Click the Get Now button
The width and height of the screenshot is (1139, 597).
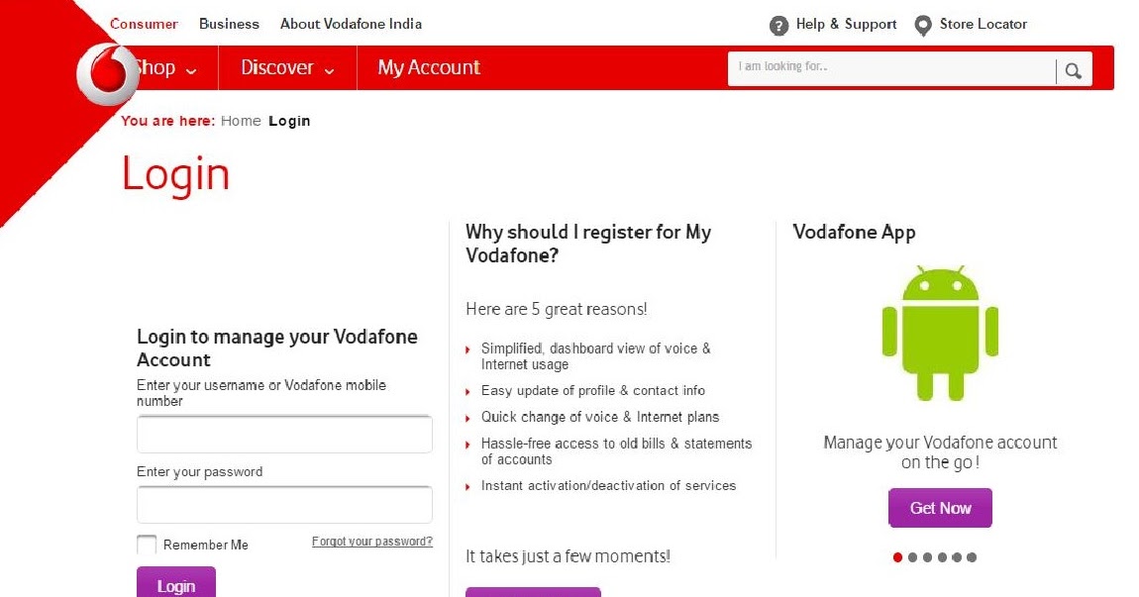coord(940,508)
